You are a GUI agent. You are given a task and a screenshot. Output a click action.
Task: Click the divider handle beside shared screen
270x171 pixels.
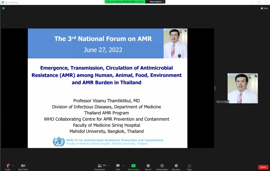tap(215, 88)
